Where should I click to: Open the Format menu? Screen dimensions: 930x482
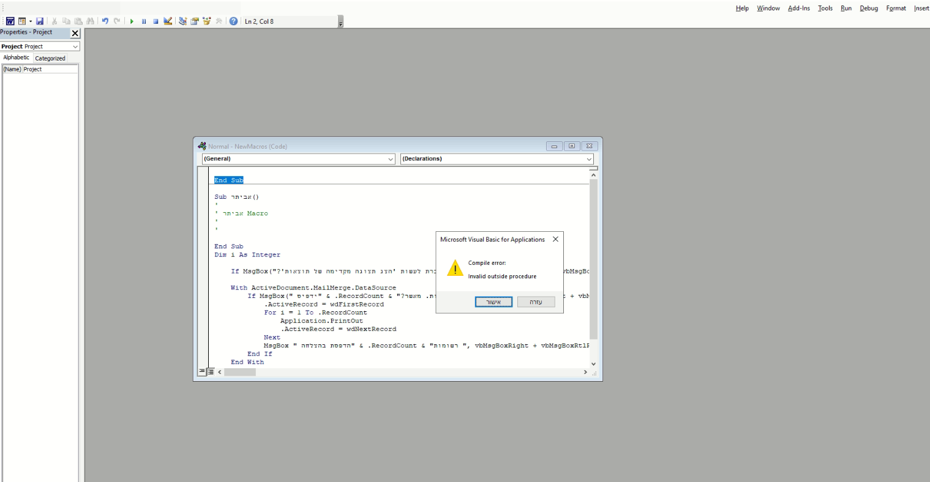pos(896,8)
